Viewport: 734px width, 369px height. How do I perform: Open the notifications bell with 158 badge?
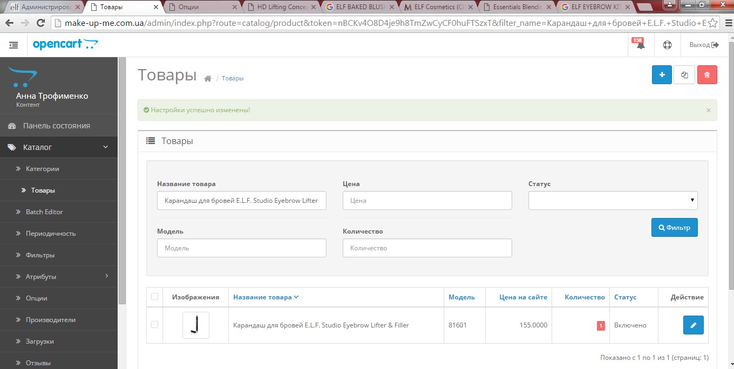pyautogui.click(x=641, y=45)
